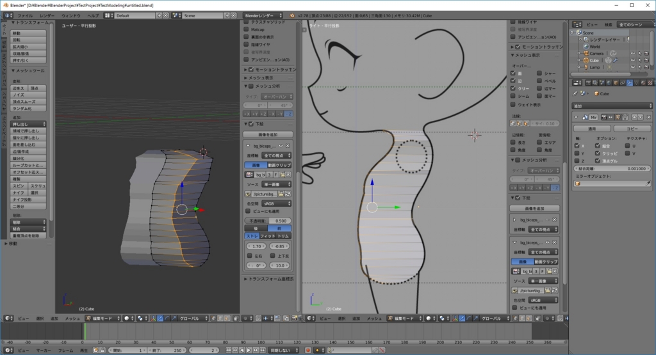
Task: Click the current frame field showing 2
Action: pos(205,350)
